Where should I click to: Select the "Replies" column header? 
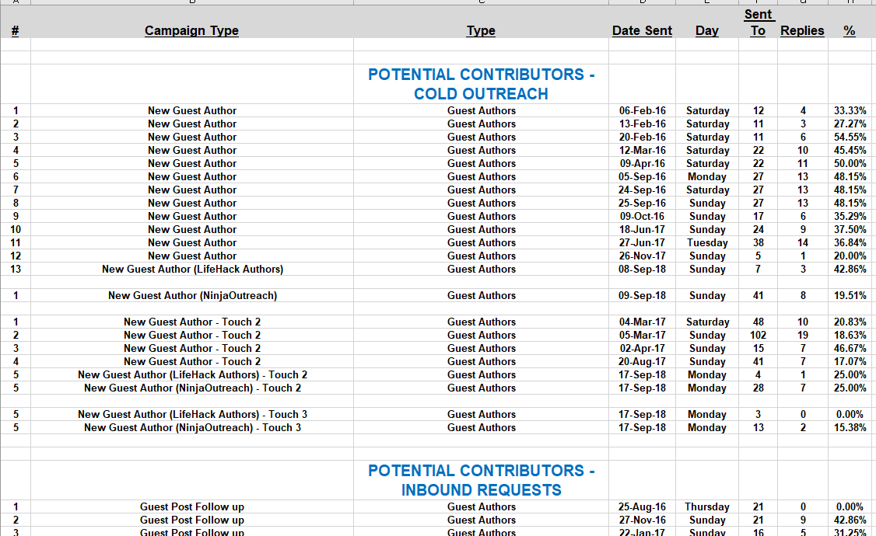[x=802, y=30]
